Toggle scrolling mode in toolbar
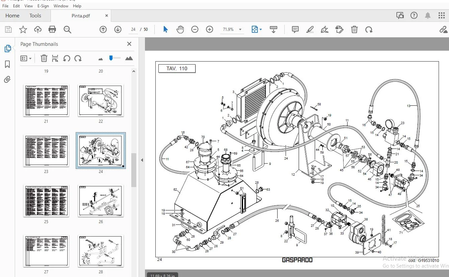 [274, 29]
